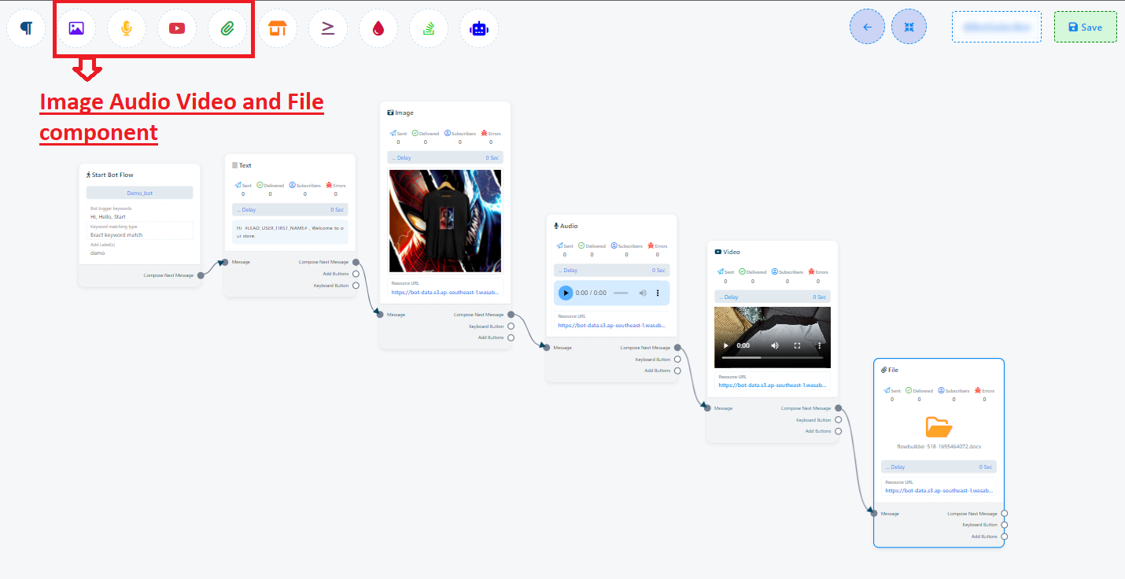Select the File paperclip component icon
Viewport: 1125px width, 579px height.
pos(227,28)
